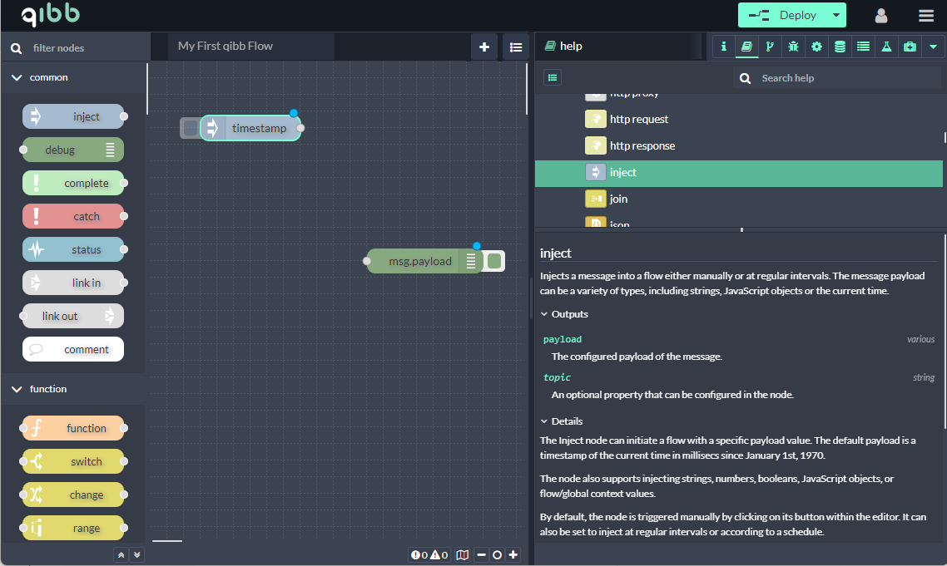The height and width of the screenshot is (566, 947).
Task: Reset canvas zoom level
Action: pos(497,554)
